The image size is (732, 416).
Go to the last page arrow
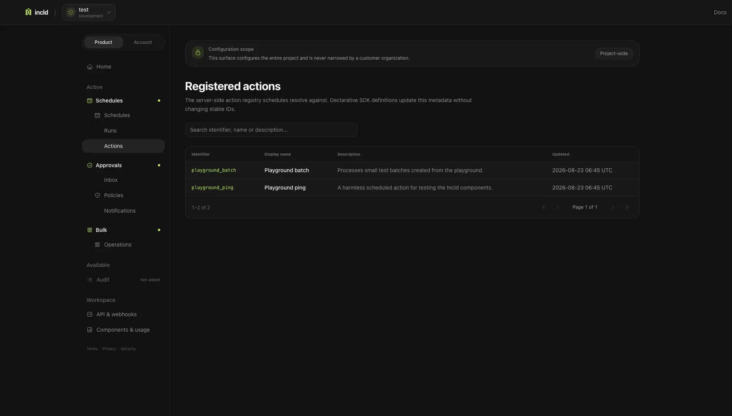(x=627, y=207)
